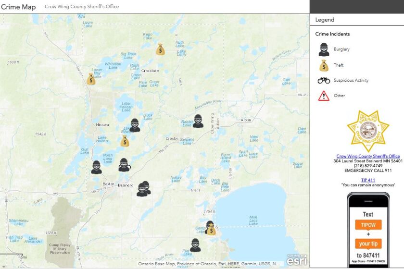Click the southernmost burglary marker on the map
Image resolution: width=404 pixels, height=269 pixels.
pyautogui.click(x=195, y=245)
